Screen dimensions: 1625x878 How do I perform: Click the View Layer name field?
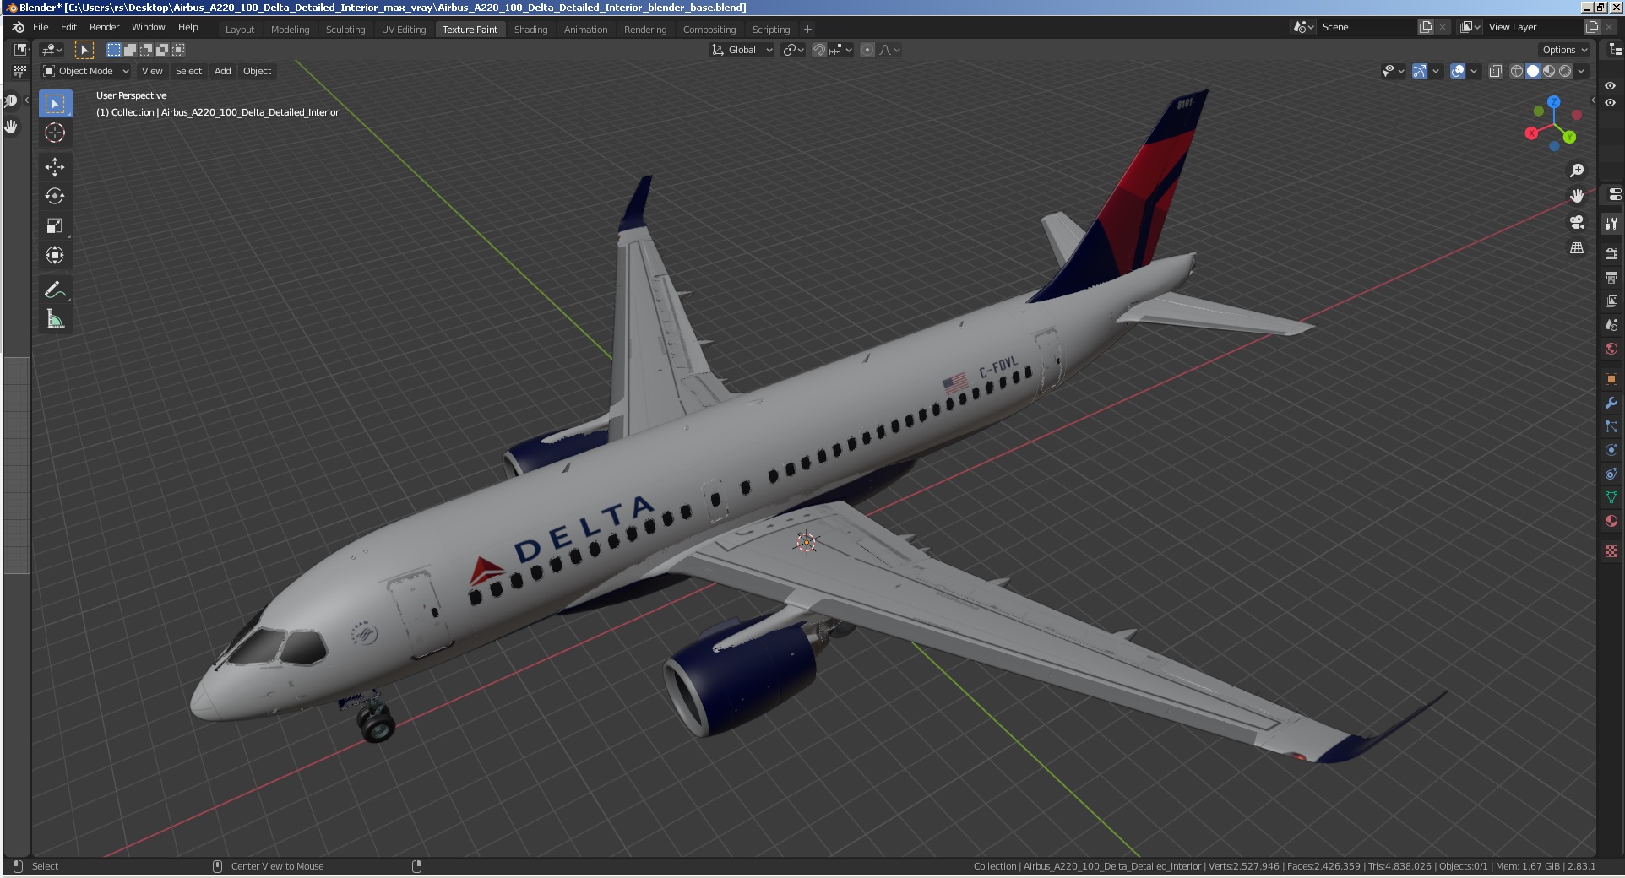pyautogui.click(x=1533, y=27)
